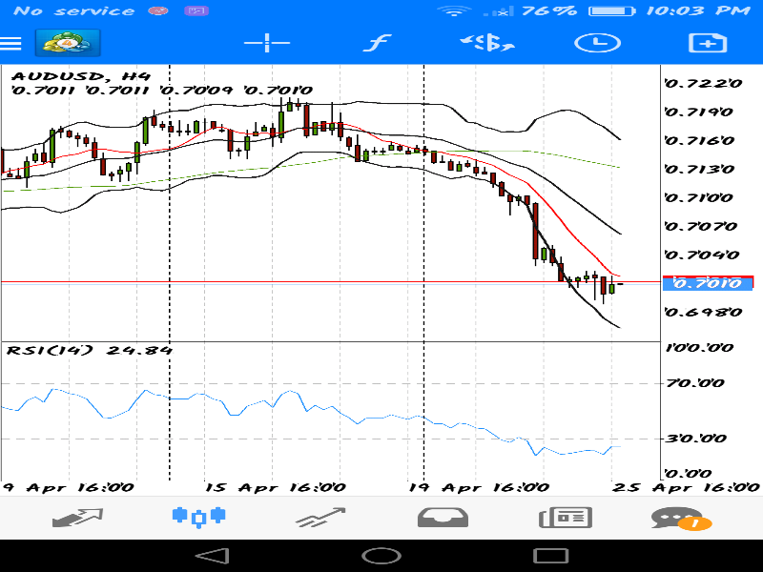Click the No service status text
The width and height of the screenshot is (763, 572).
coord(74,10)
